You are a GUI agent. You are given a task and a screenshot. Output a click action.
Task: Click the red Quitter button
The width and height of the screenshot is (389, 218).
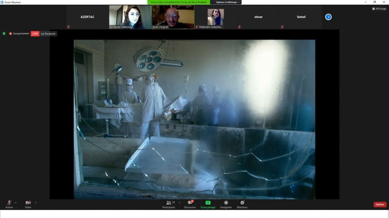click(380, 204)
